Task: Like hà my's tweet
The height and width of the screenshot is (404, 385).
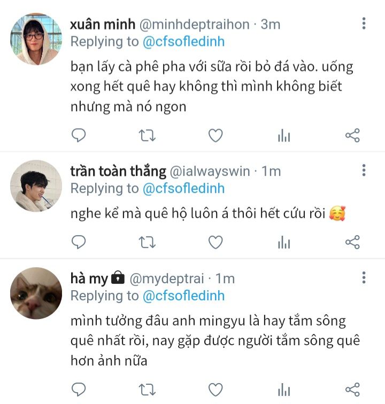Action: 215,389
